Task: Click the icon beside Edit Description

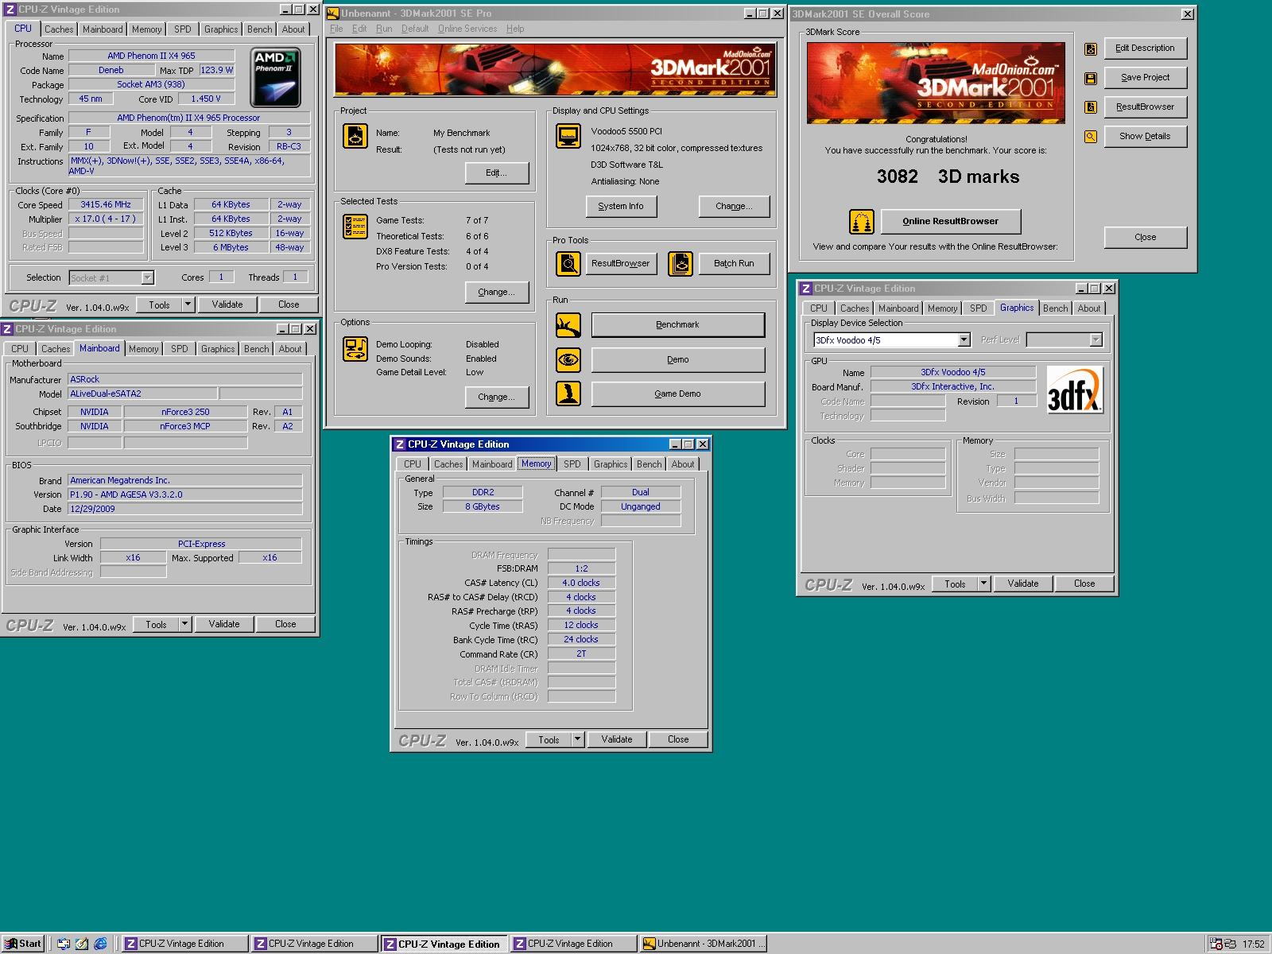Action: click(x=1091, y=49)
